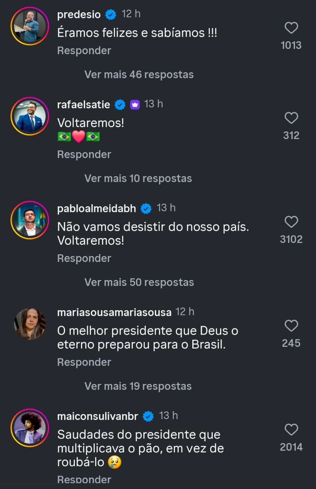This screenshot has width=316, height=489.
Task: Click Responder under predesio's comment
Action: tap(84, 50)
